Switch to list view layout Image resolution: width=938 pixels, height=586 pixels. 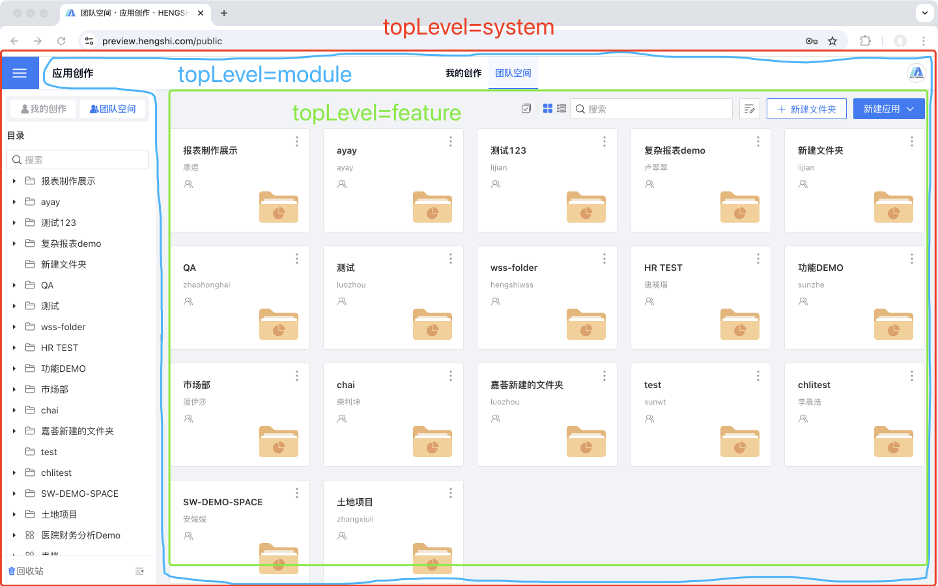(561, 109)
